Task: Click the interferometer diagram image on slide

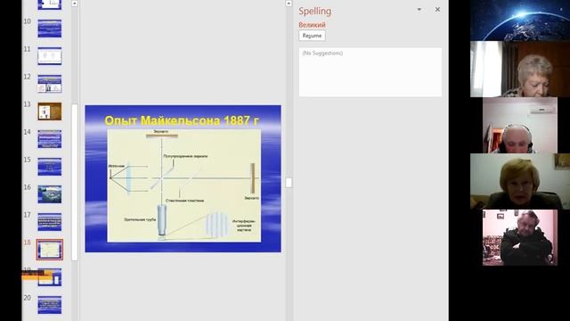Action: pos(184,185)
